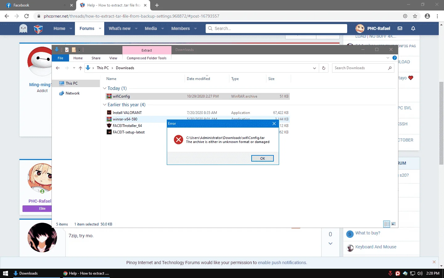Open the Forums nav dropdown arrow
Viewport: 444px width, 278px height.
pos(100,28)
